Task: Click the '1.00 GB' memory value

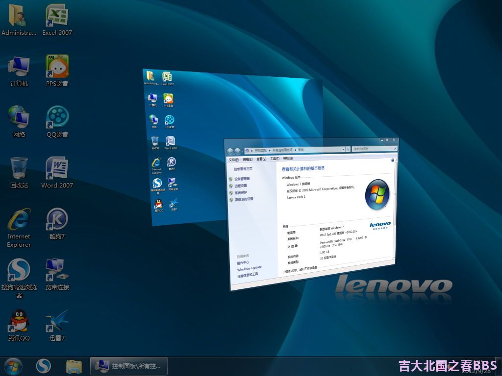Action: click(x=325, y=252)
